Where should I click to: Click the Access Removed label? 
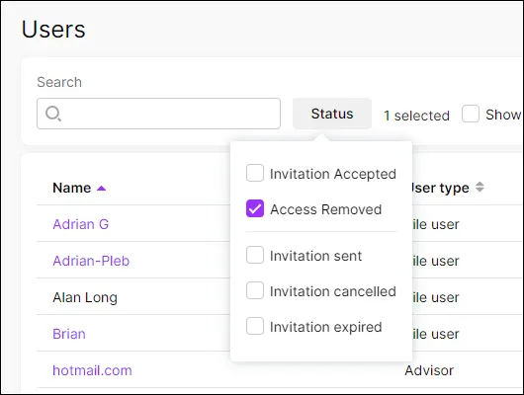click(326, 209)
